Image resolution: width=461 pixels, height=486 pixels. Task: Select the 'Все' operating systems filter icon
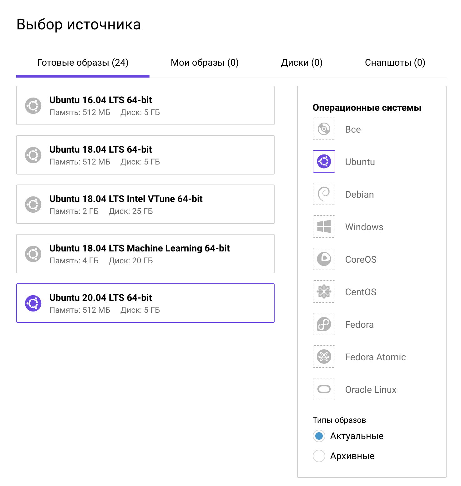[324, 129]
